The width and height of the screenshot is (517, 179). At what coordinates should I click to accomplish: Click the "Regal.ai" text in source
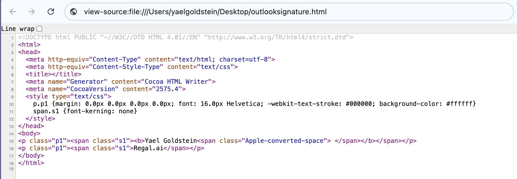pos(149,148)
